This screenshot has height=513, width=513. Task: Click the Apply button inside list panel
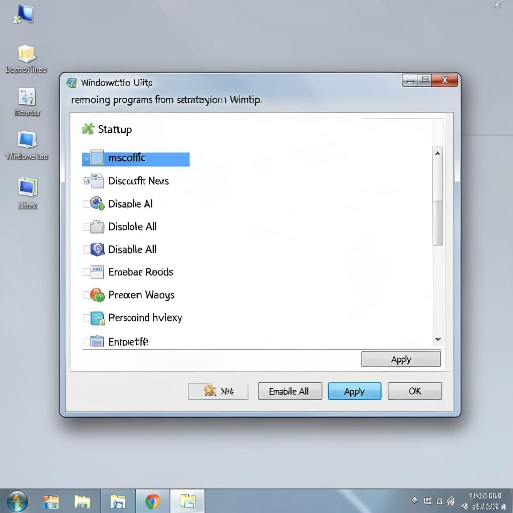pos(401,359)
